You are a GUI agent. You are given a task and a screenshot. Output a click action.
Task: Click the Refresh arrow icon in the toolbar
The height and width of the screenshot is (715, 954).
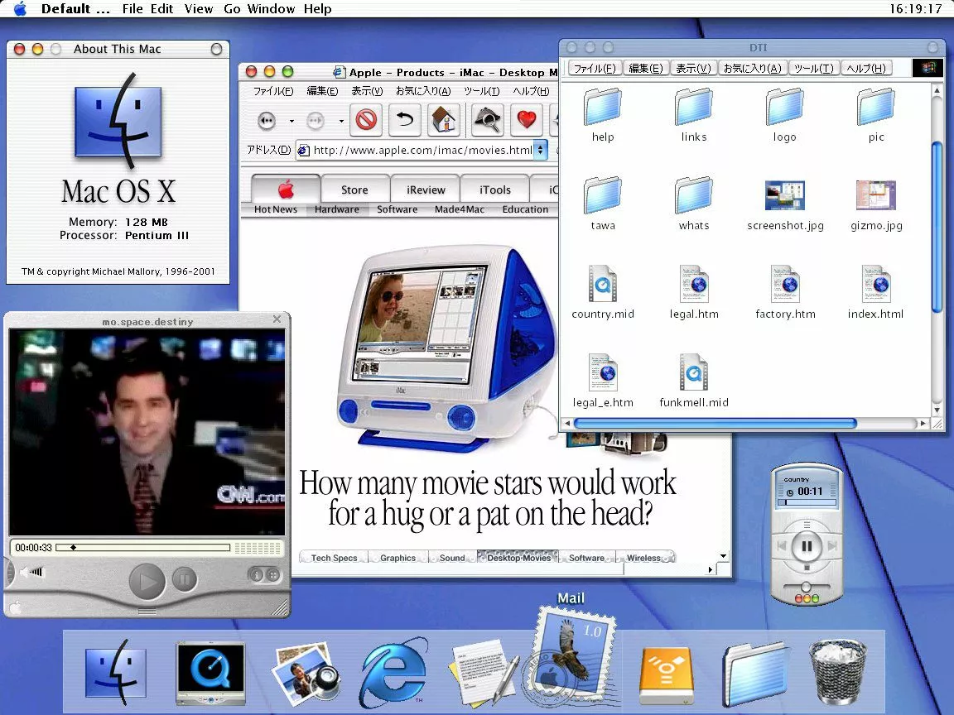point(405,121)
